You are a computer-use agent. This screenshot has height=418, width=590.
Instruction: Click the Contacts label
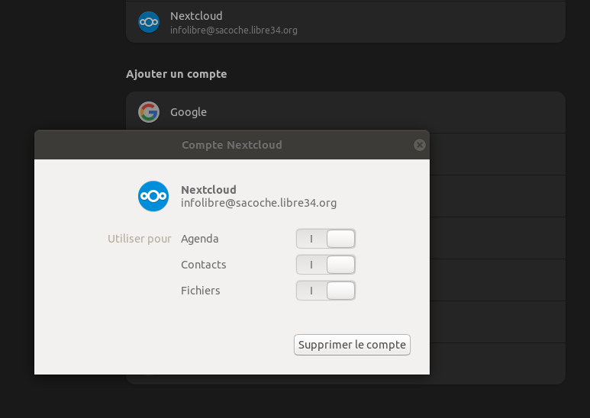[204, 265]
